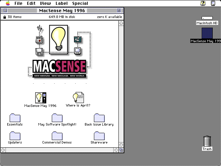Select the Shareware folder
Screen dimensions: 221x166
99,136
